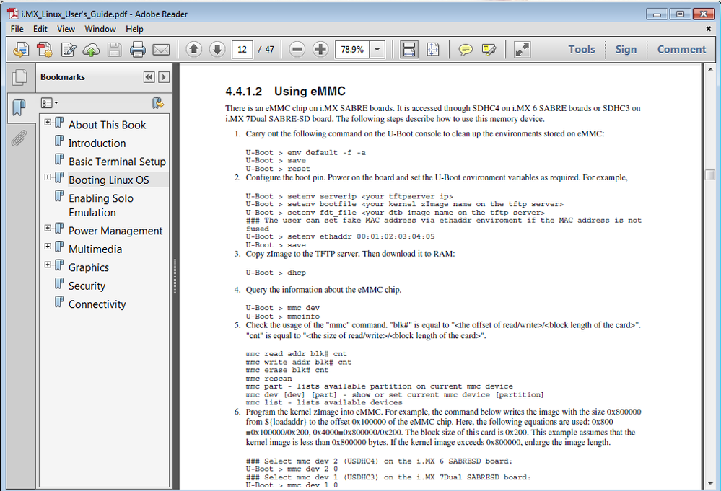
Task: Go to previous page arrow
Action: [x=194, y=49]
